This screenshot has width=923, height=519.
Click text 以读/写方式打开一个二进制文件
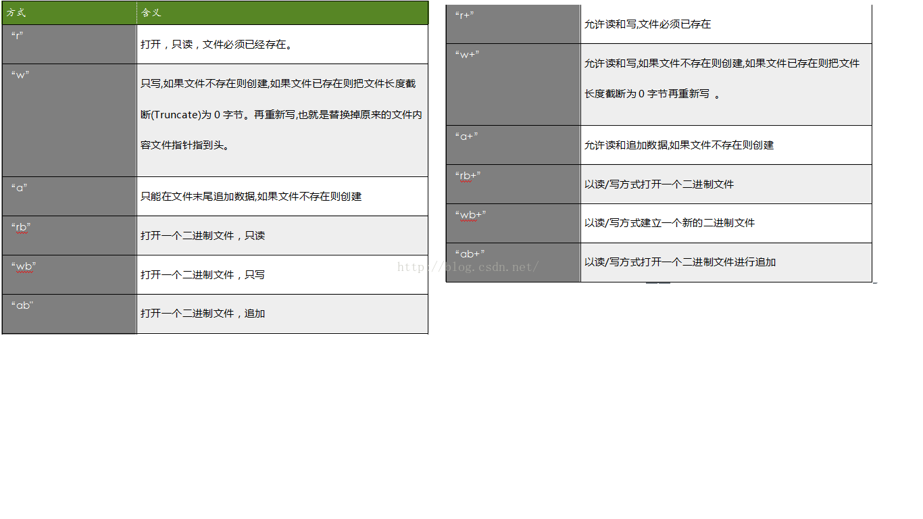[x=659, y=184]
